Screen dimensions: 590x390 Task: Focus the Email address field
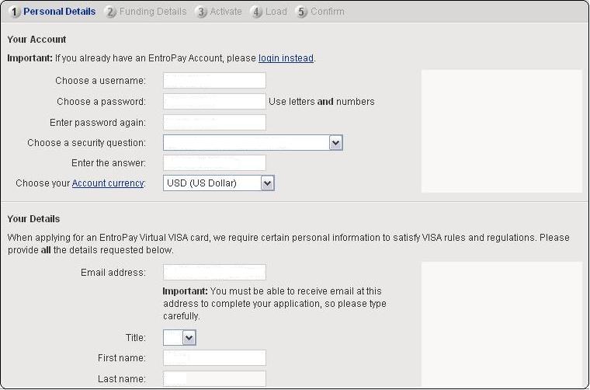click(214, 273)
